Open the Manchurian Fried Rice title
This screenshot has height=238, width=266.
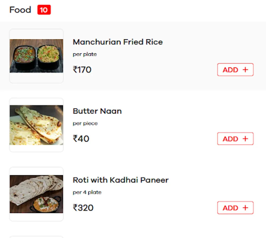[x=118, y=42]
